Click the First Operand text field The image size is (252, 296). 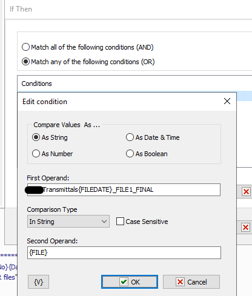(x=124, y=189)
